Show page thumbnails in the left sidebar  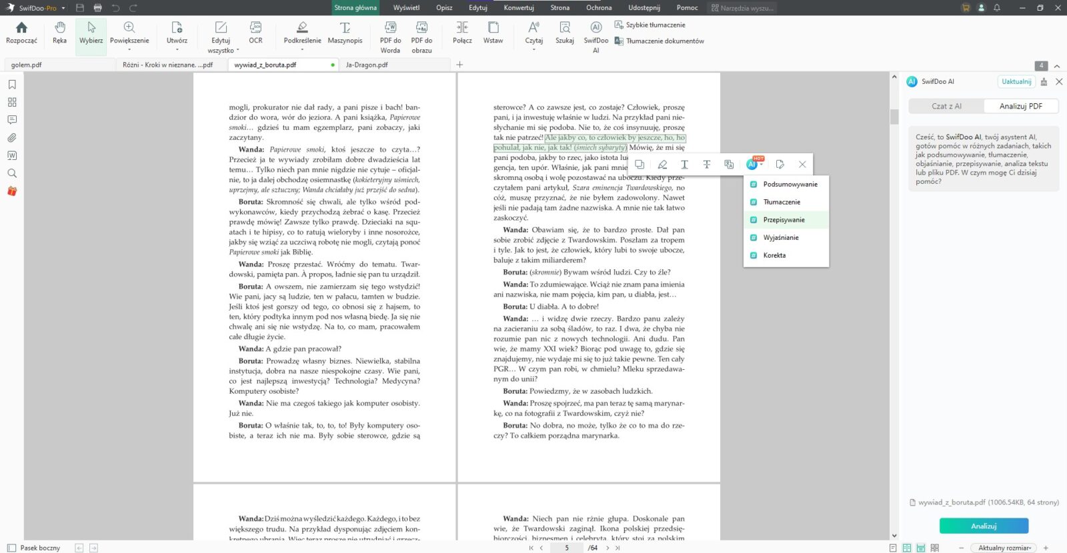click(12, 102)
